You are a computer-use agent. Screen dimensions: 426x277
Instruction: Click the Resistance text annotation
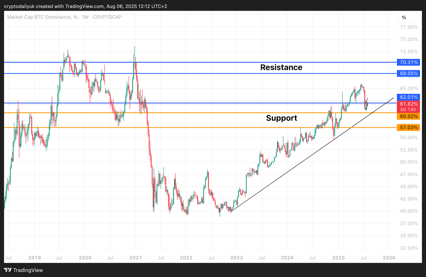click(281, 67)
